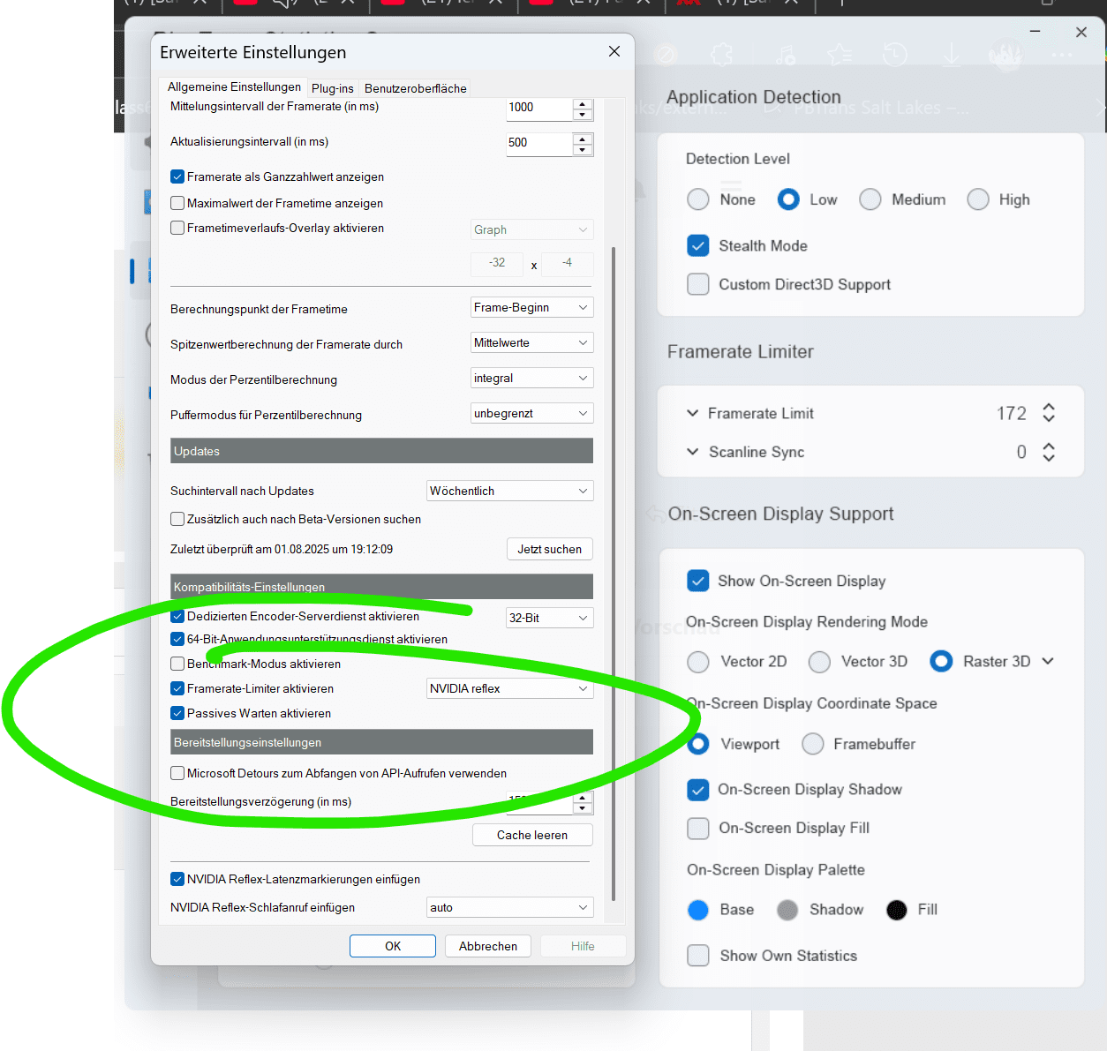Screen dimensions: 1107x1051
Task: Open the 32-Bit encoder dropdown
Action: (x=549, y=618)
